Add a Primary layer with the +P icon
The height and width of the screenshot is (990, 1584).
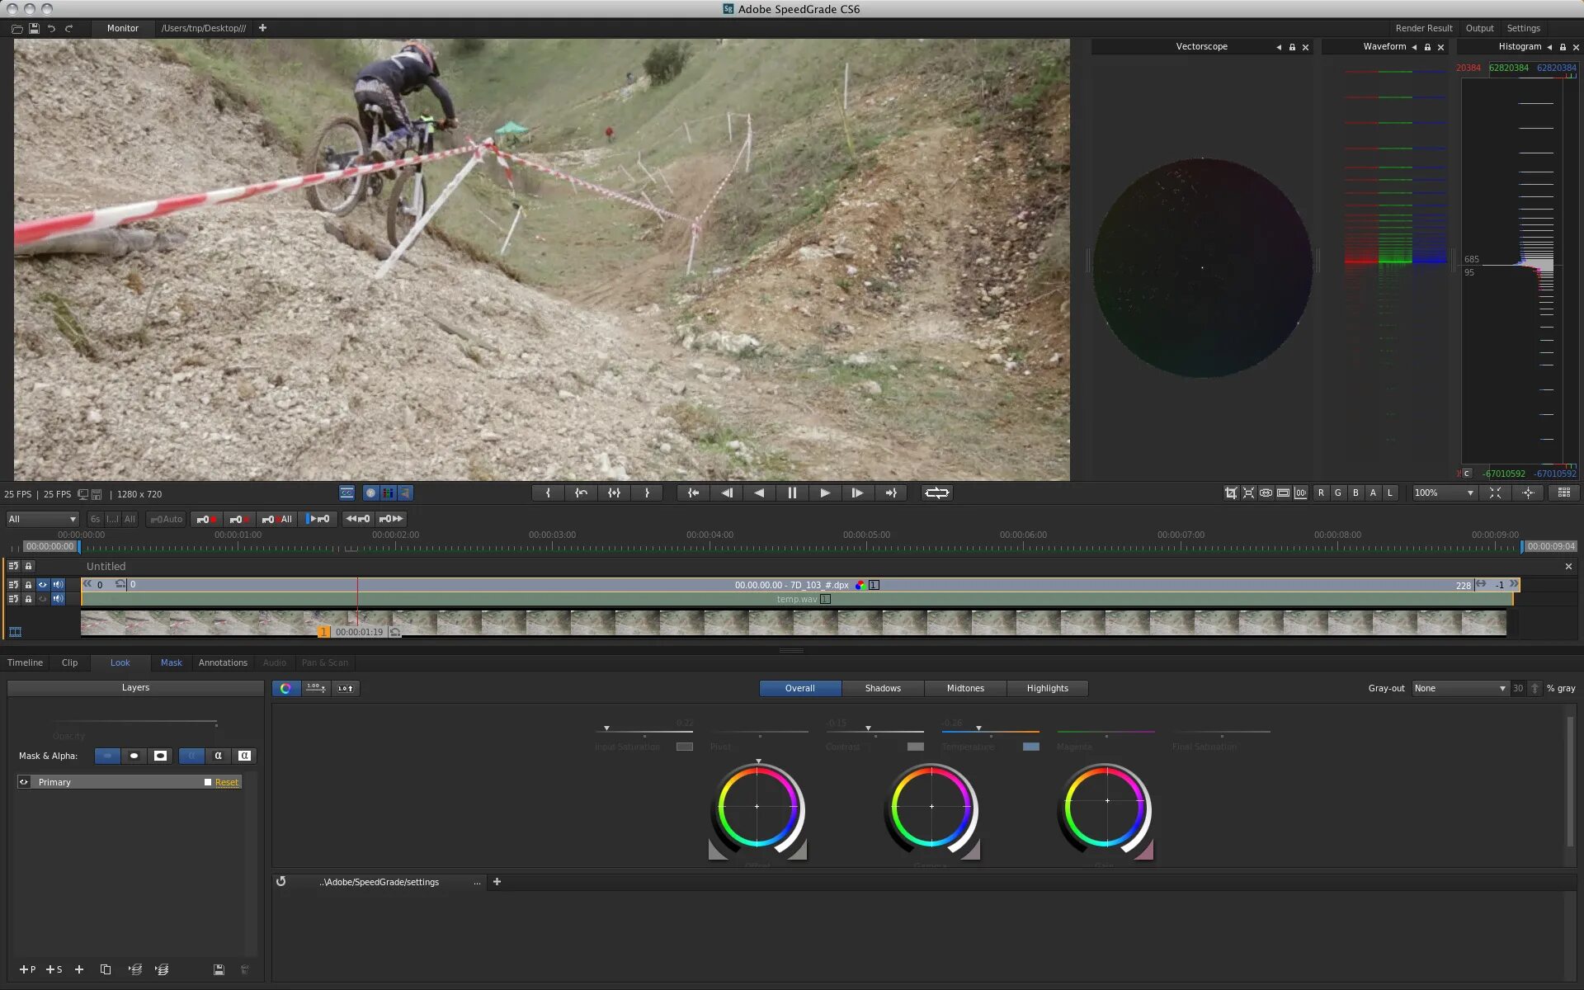pos(27,970)
